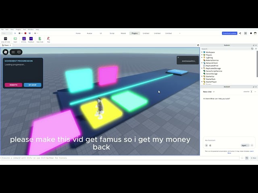The width and height of the screenshot is (258, 193).
Task: Open Explorer panel more options
Action: pos(256,49)
